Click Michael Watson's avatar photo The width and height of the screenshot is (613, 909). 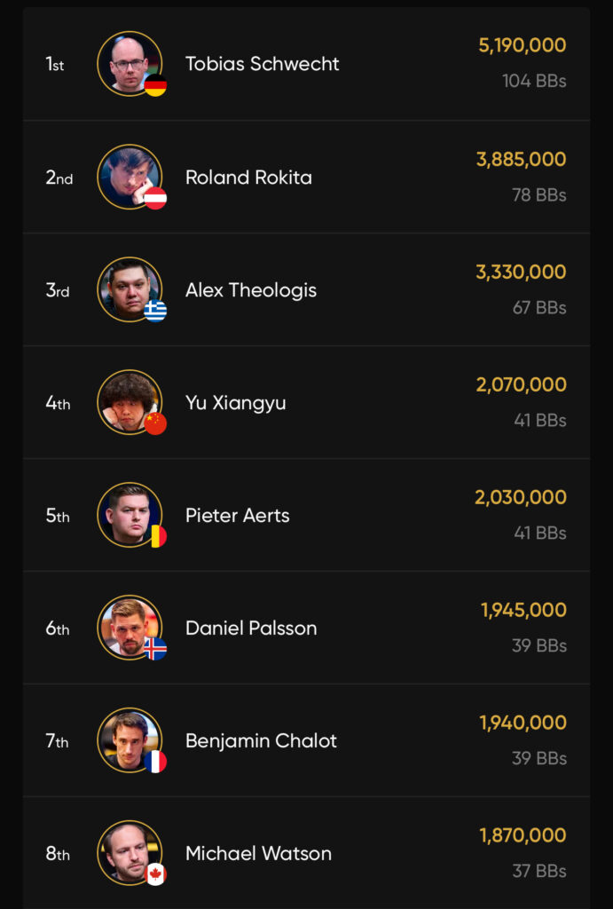click(x=129, y=852)
